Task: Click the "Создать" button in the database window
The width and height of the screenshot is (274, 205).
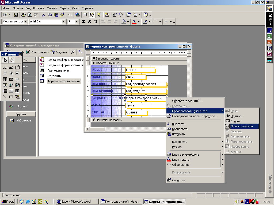Action: coord(59,52)
